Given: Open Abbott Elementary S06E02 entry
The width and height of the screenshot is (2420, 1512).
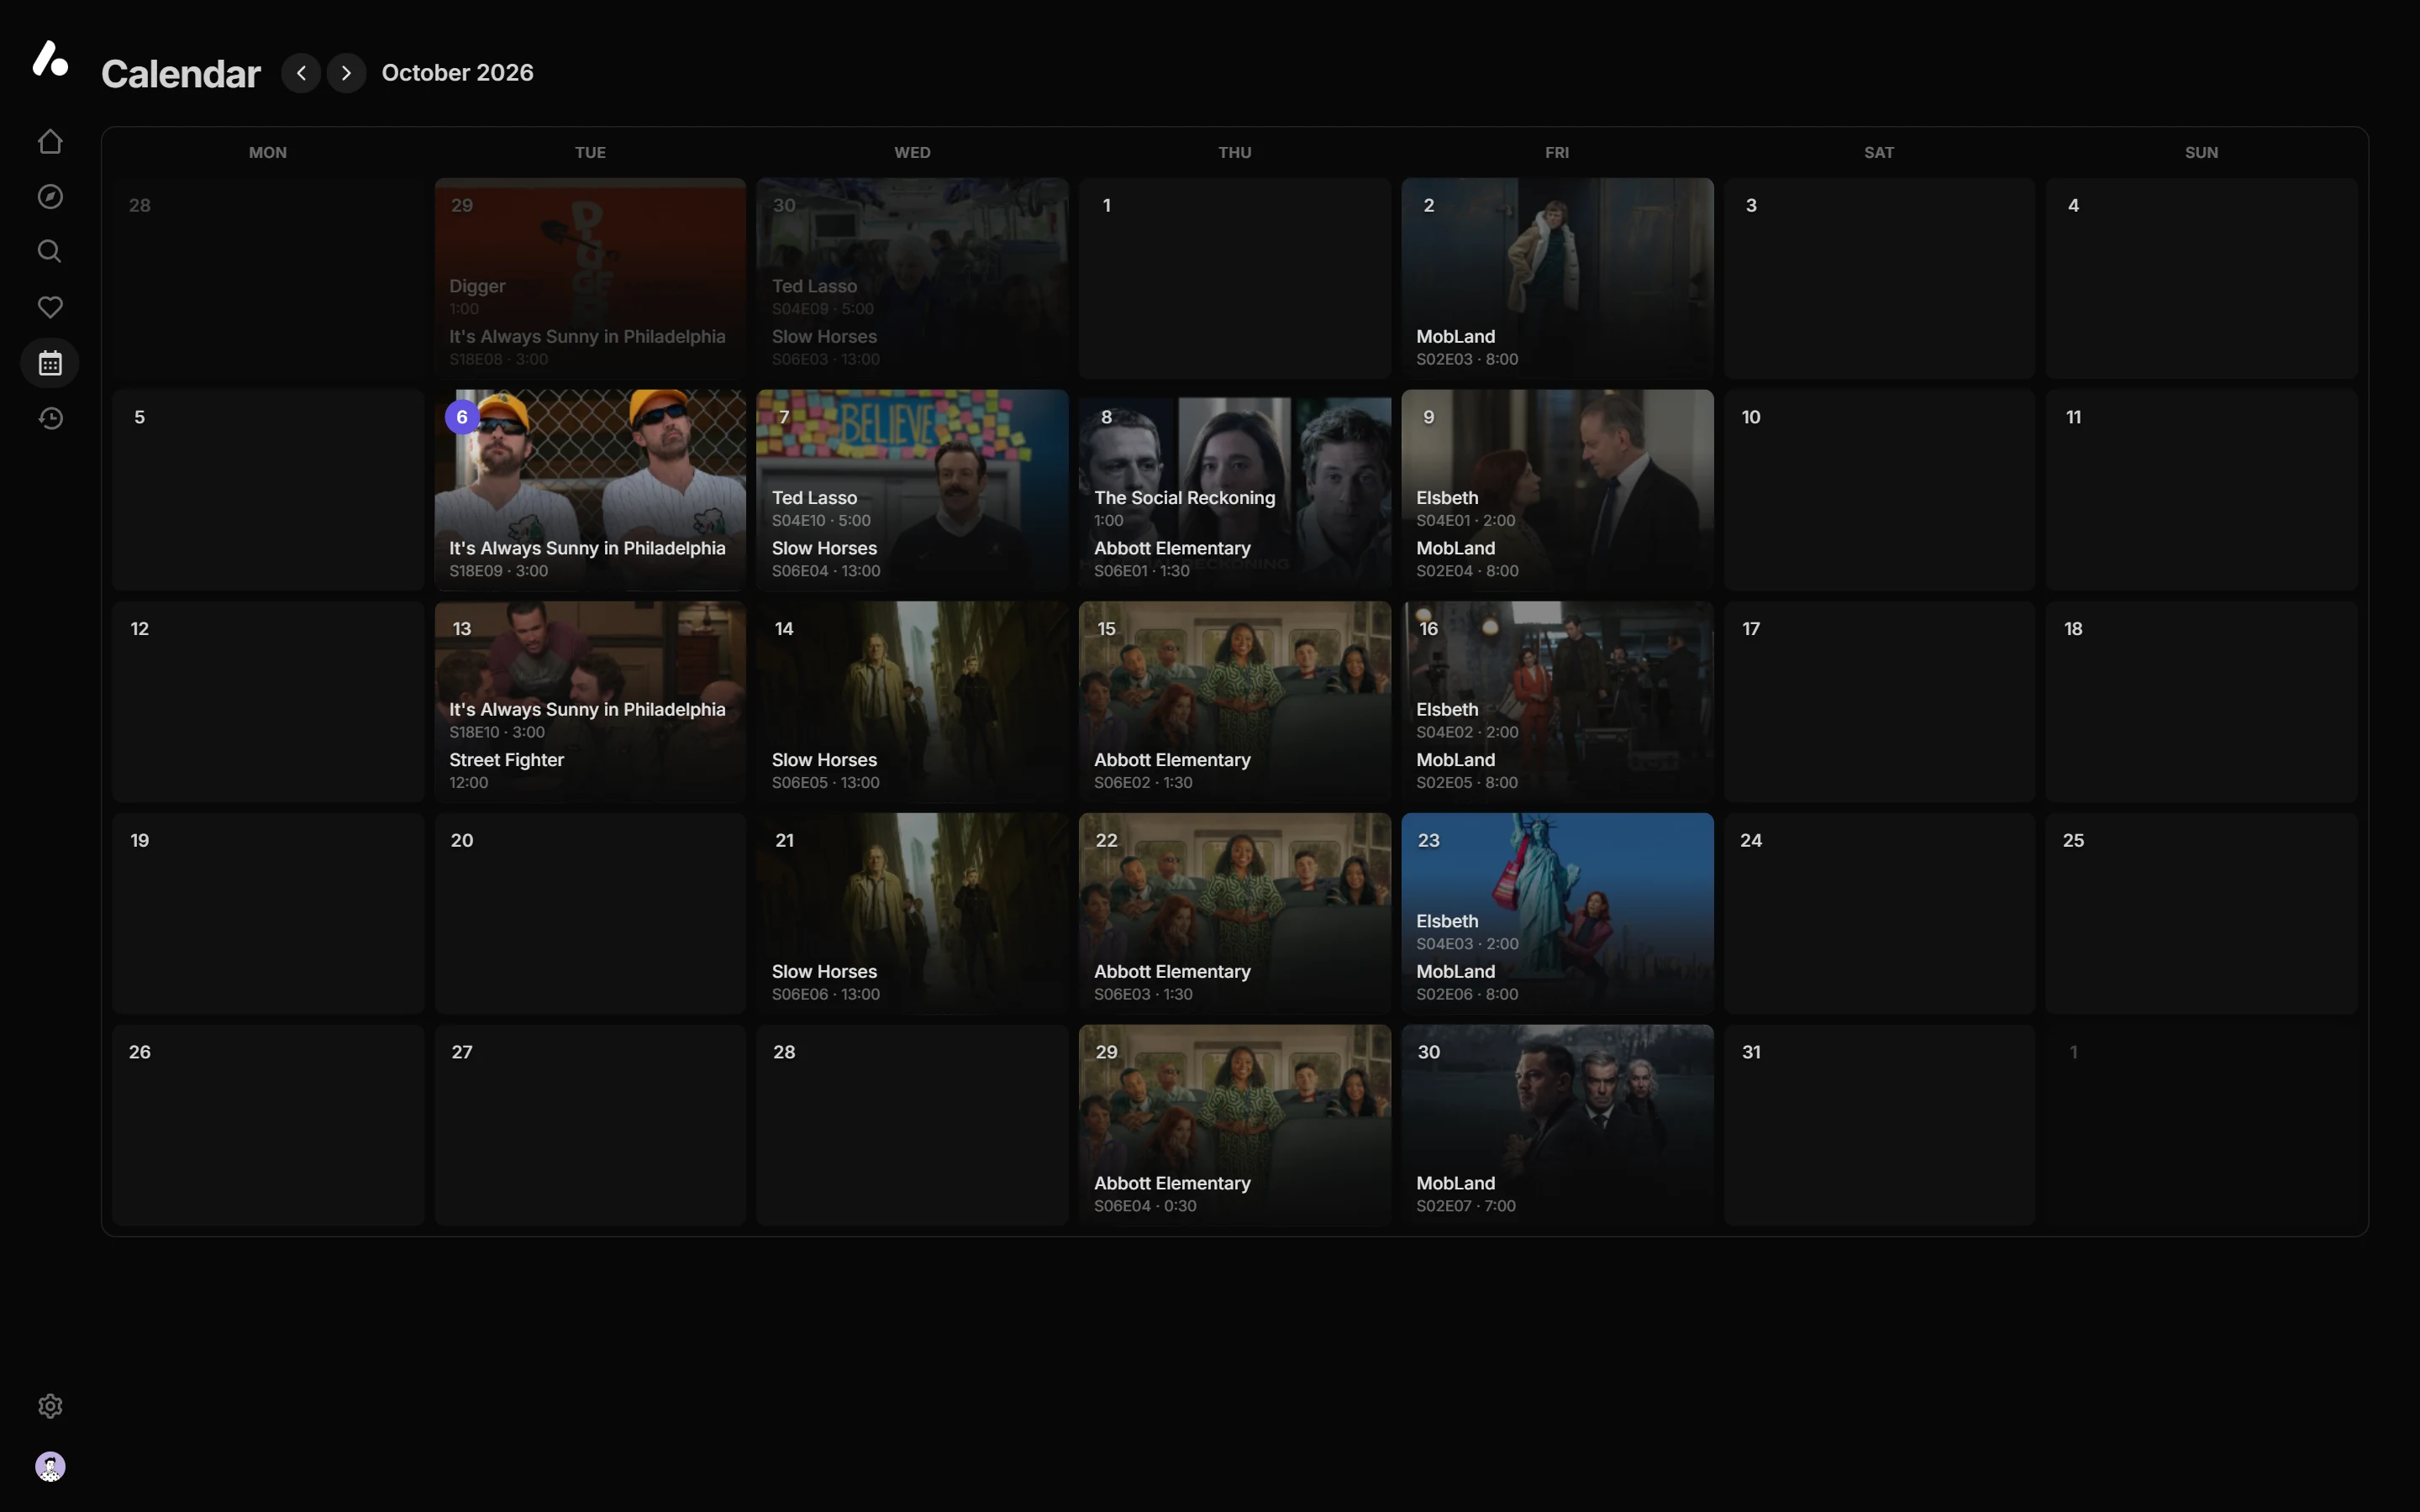Looking at the screenshot, I should coord(1172,770).
